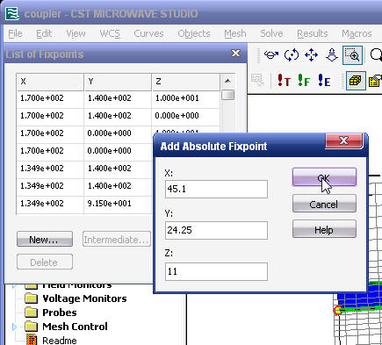382x345 pixels.
Task: Click Help in Add Absolute Fixpoint
Action: coord(324,229)
